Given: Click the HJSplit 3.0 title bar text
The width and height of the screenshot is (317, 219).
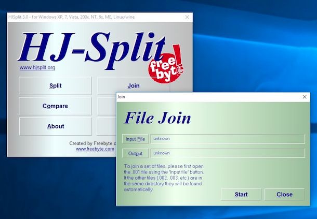Looking at the screenshot, I should (x=71, y=17).
